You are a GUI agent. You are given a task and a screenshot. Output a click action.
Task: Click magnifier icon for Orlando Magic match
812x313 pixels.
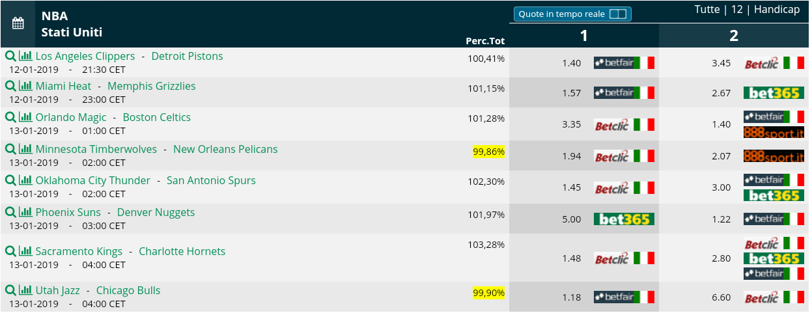coord(10,117)
